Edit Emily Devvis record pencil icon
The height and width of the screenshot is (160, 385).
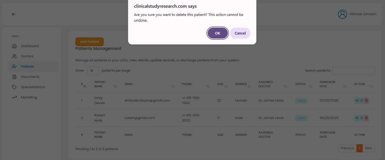pos(362,100)
